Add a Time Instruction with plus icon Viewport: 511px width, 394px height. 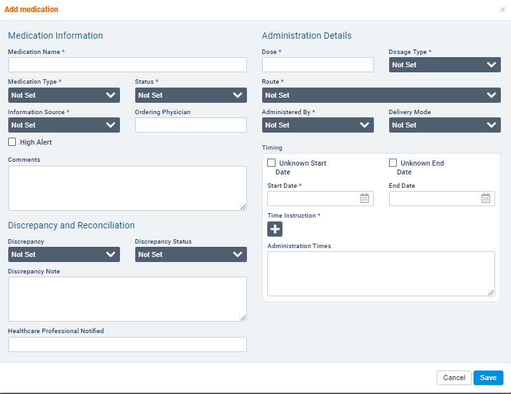point(275,229)
